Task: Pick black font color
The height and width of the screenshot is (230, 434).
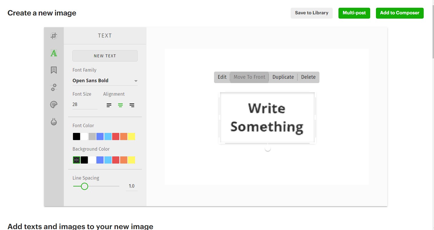Action: coord(76,137)
